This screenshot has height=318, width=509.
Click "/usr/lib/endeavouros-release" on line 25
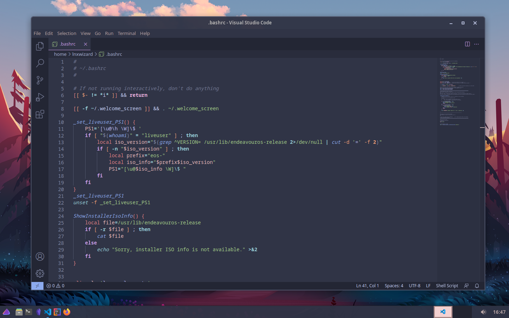159,223
